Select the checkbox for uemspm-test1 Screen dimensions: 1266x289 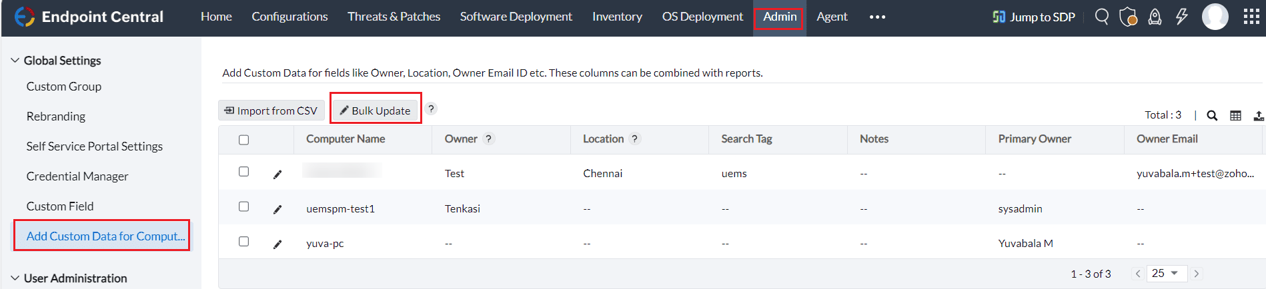point(243,206)
